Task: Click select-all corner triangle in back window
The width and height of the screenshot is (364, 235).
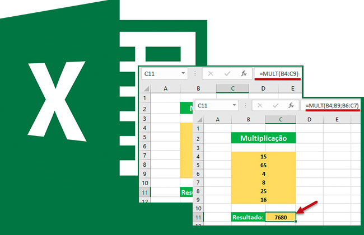Action: pos(146,88)
